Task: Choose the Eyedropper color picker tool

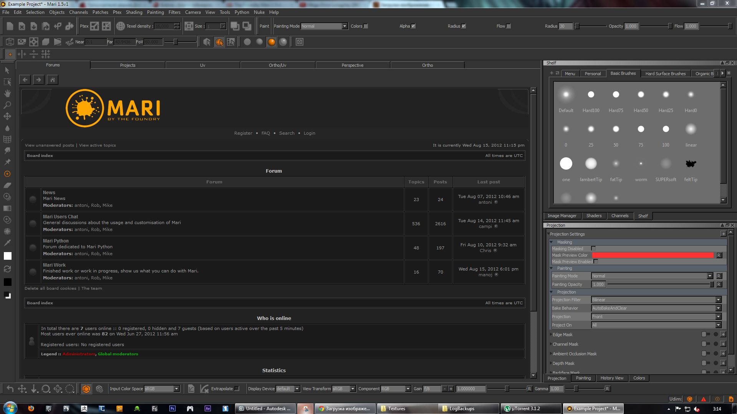Action: point(7,242)
